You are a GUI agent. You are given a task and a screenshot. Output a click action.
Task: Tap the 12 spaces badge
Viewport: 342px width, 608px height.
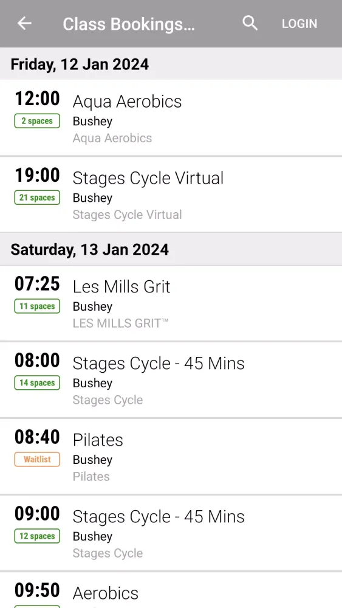37,536
